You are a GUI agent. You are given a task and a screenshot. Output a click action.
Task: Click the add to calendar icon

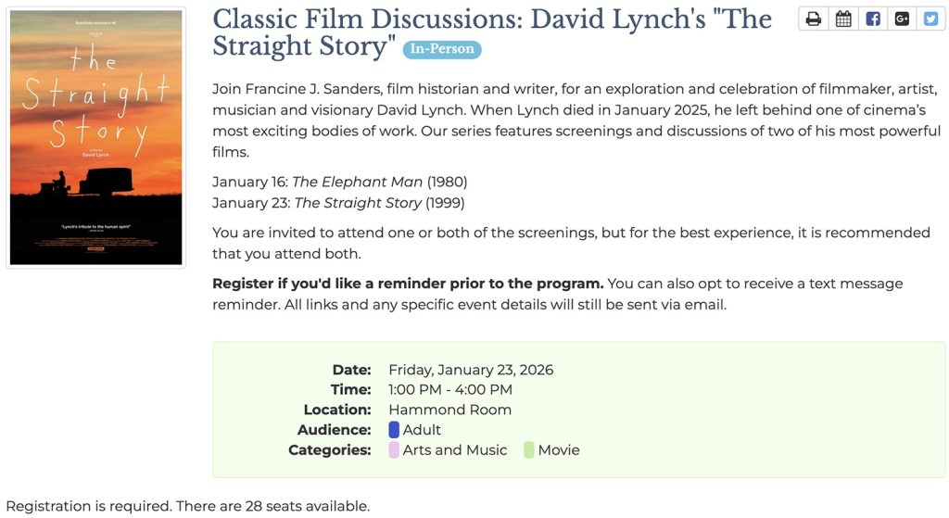point(843,19)
